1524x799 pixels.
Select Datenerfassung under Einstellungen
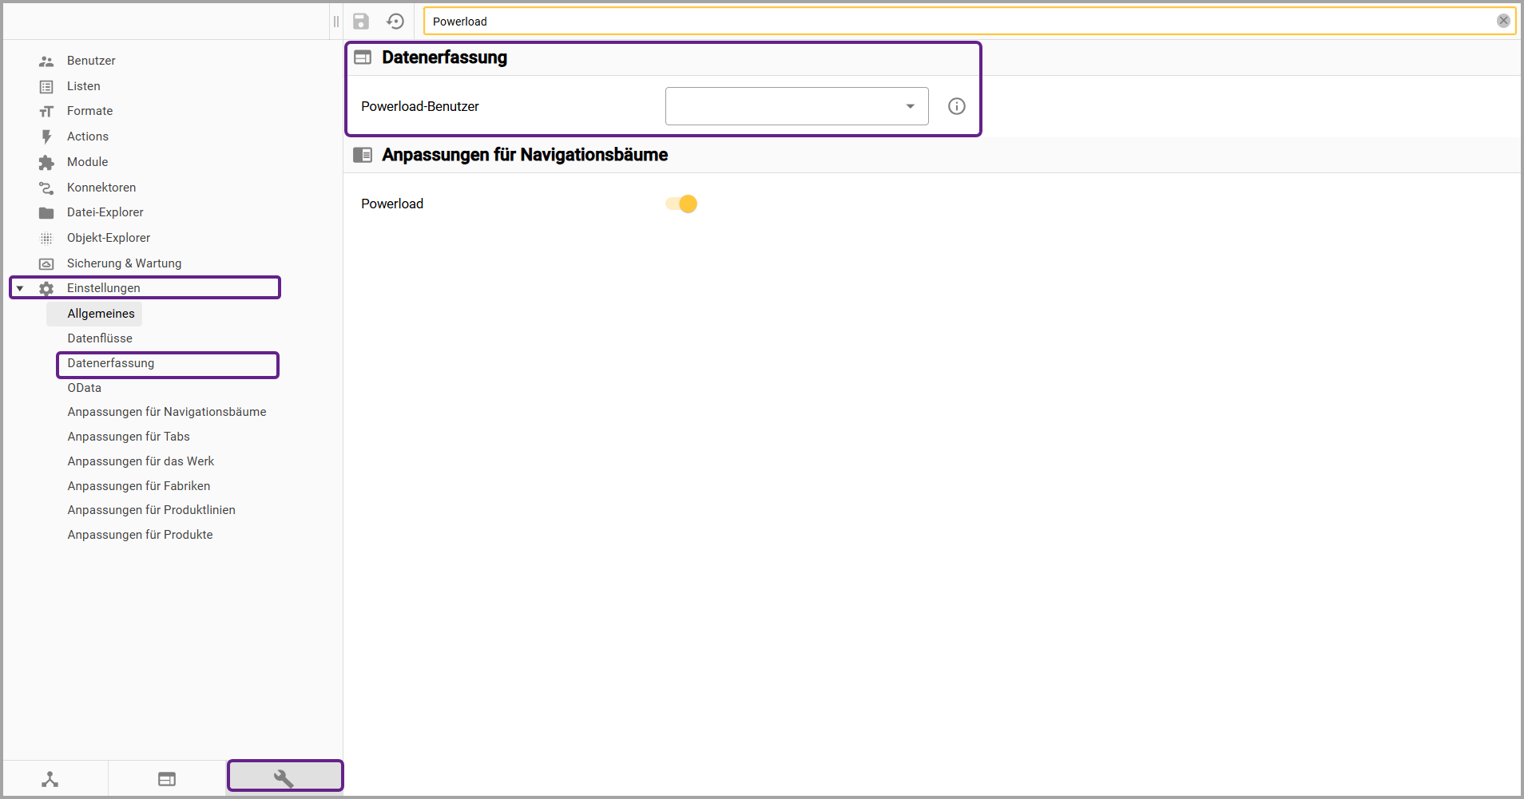pos(111,363)
